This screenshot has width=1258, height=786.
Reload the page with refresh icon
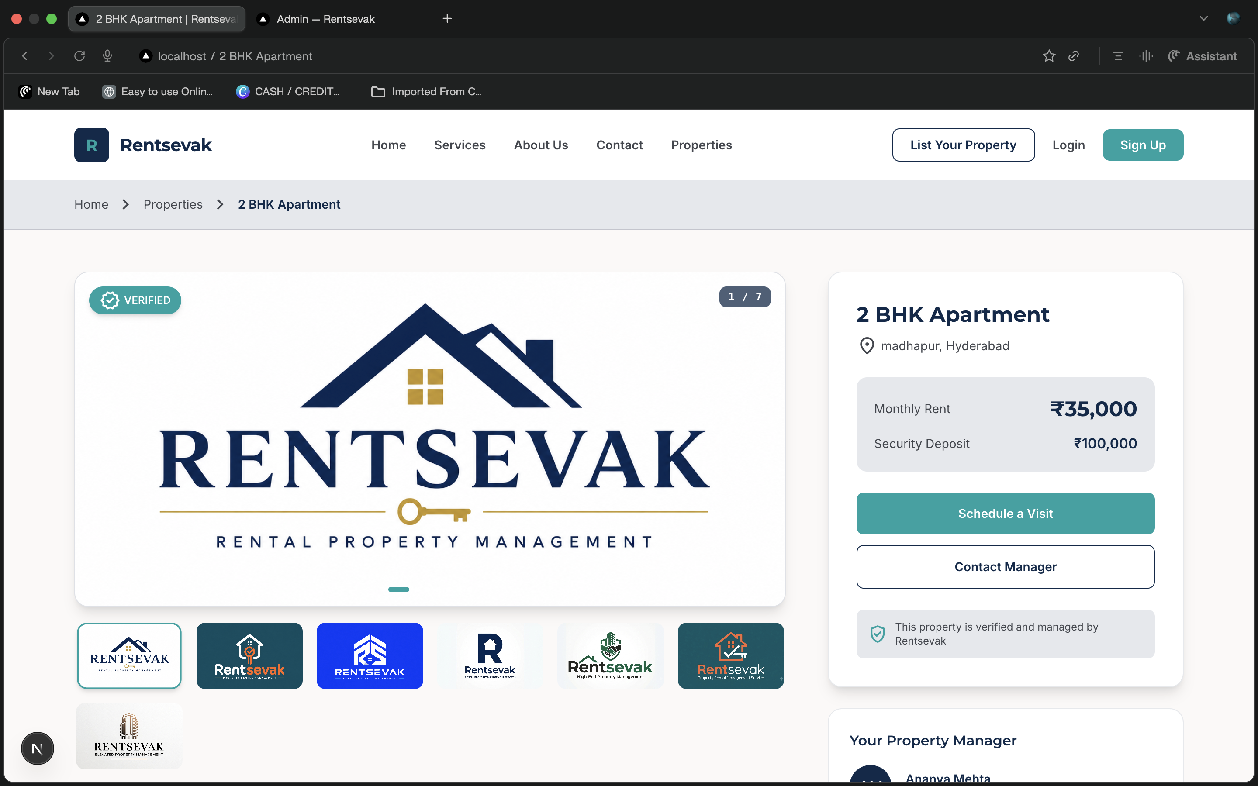click(79, 56)
